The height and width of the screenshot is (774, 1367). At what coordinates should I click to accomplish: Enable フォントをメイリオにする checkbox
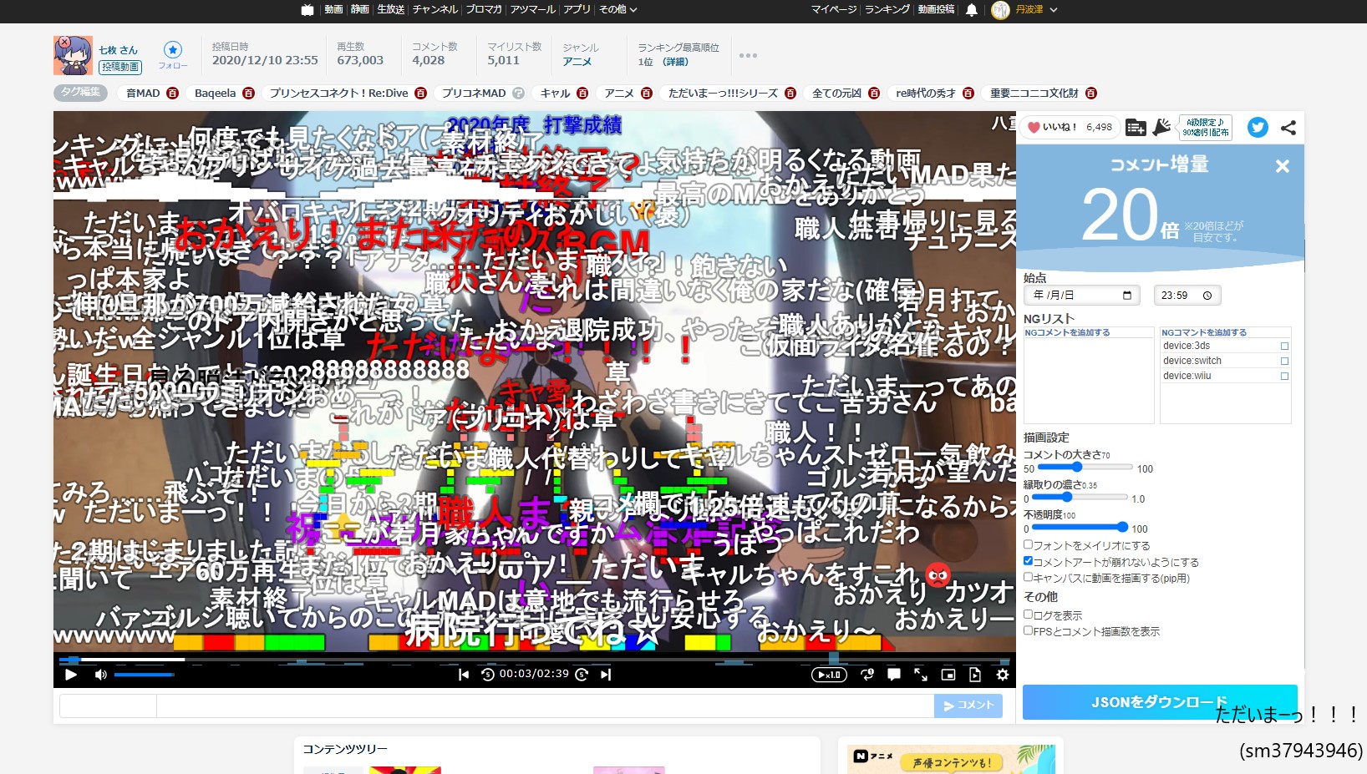(1029, 544)
